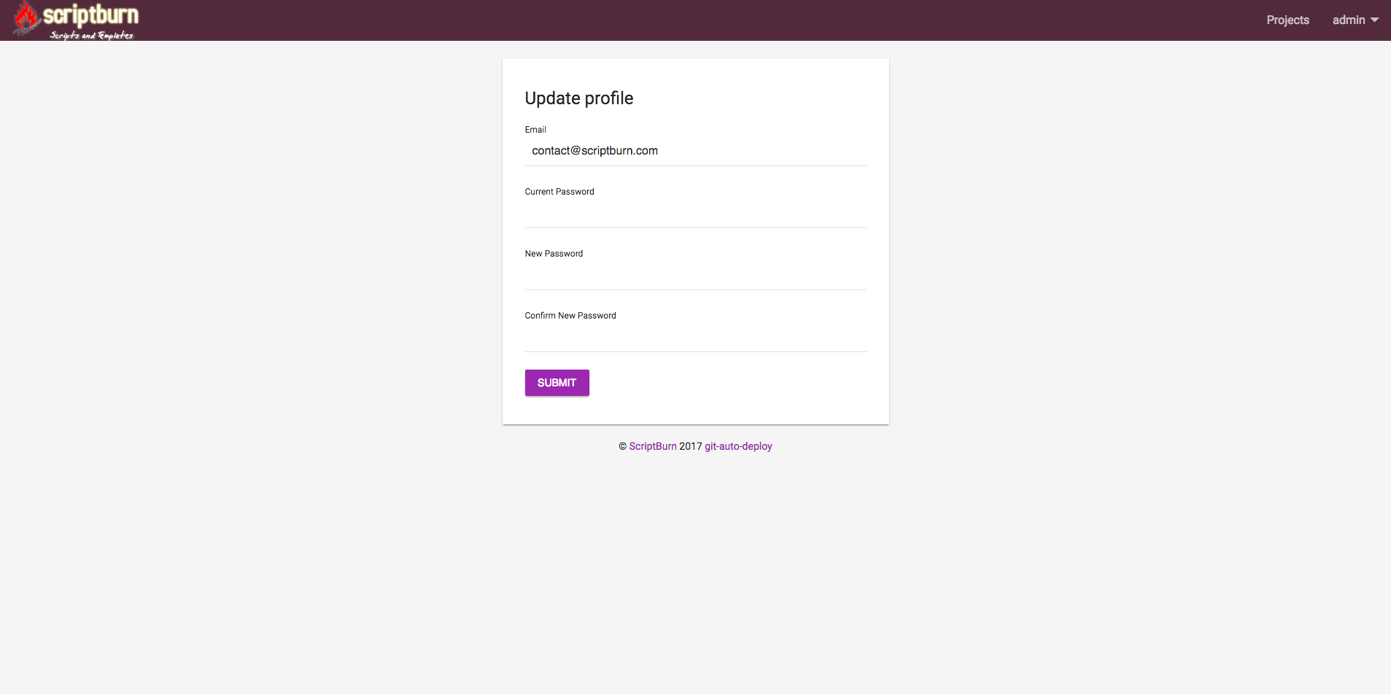Viewport: 1391px width, 694px height.
Task: Click the caret arrow beside admin
Action: (x=1375, y=20)
